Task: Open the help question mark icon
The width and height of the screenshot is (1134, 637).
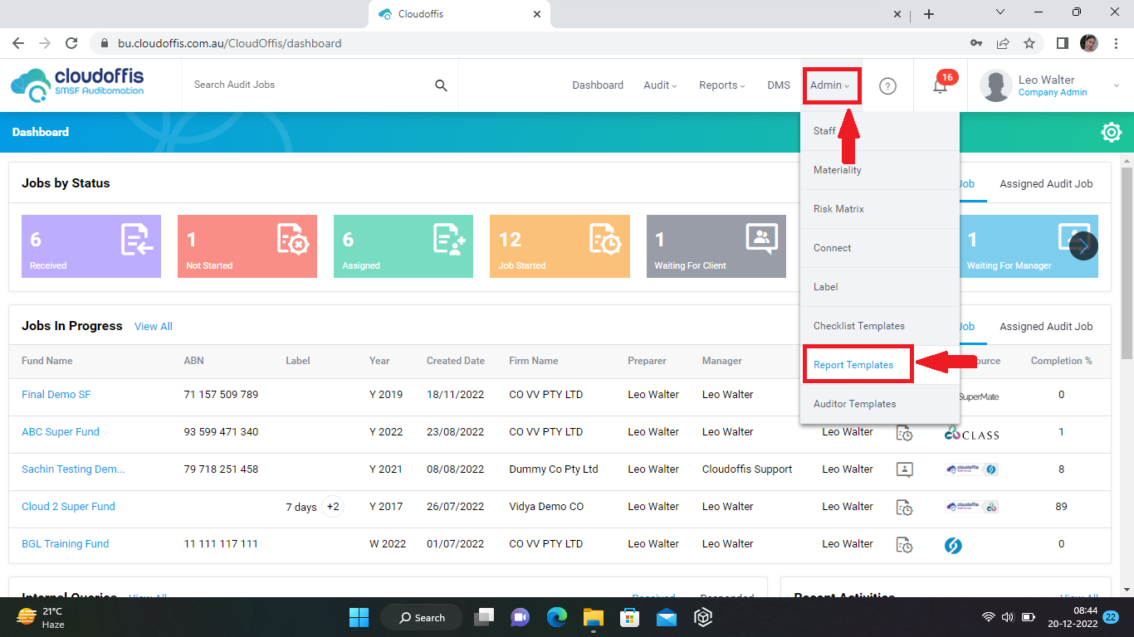Action: pos(887,85)
